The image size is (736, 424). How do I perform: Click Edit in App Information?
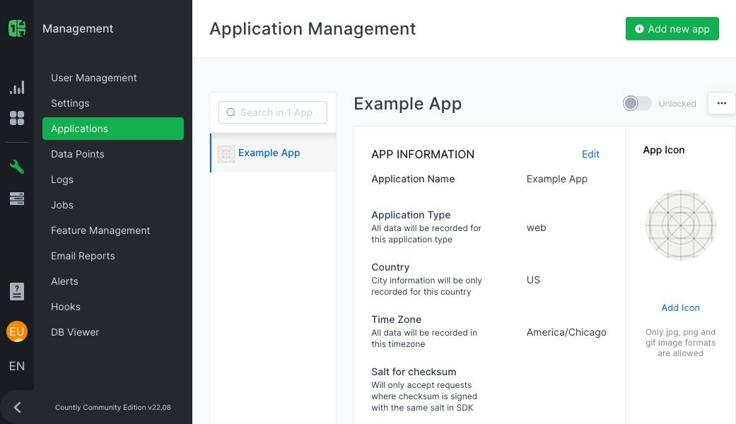(590, 154)
